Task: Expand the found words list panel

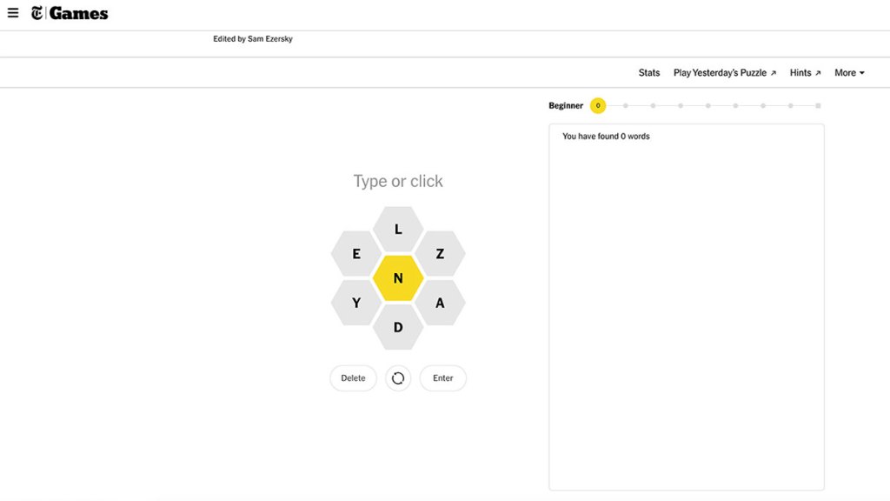Action: coord(686,137)
